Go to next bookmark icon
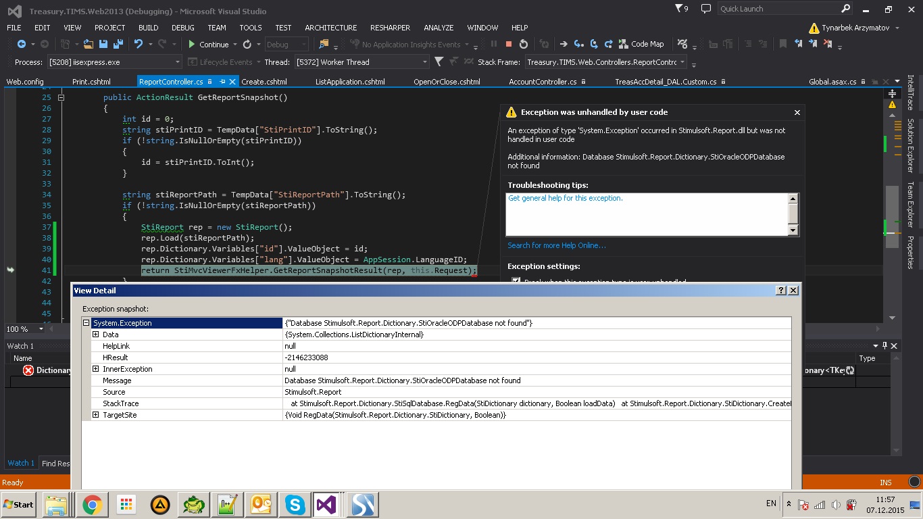 [x=814, y=44]
